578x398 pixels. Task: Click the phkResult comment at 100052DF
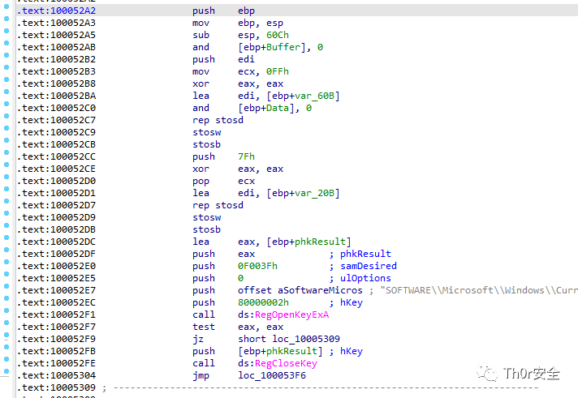tap(365, 254)
